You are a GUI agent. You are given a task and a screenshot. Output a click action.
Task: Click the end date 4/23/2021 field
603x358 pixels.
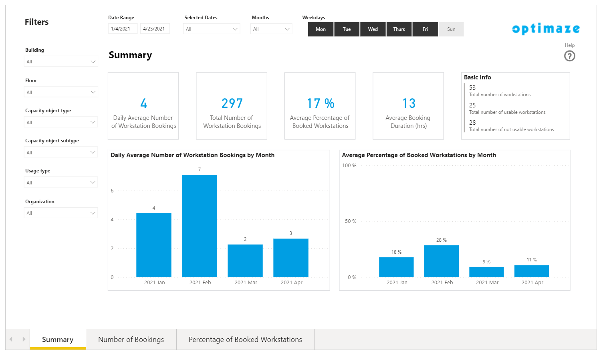point(155,29)
